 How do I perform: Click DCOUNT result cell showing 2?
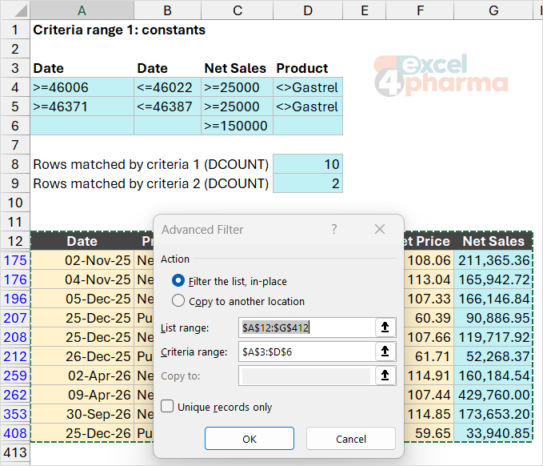[x=308, y=183]
